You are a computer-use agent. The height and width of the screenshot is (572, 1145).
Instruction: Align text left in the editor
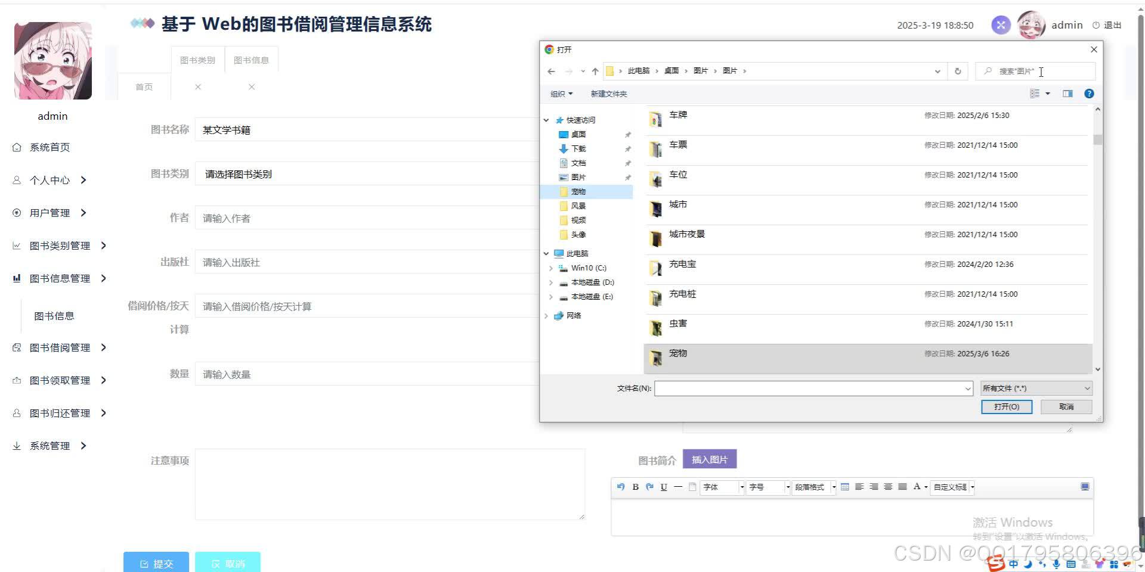pyautogui.click(x=859, y=487)
